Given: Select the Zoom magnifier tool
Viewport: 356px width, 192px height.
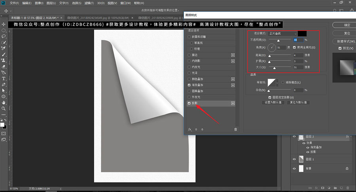Looking at the screenshot, I should click(x=4, y=108).
